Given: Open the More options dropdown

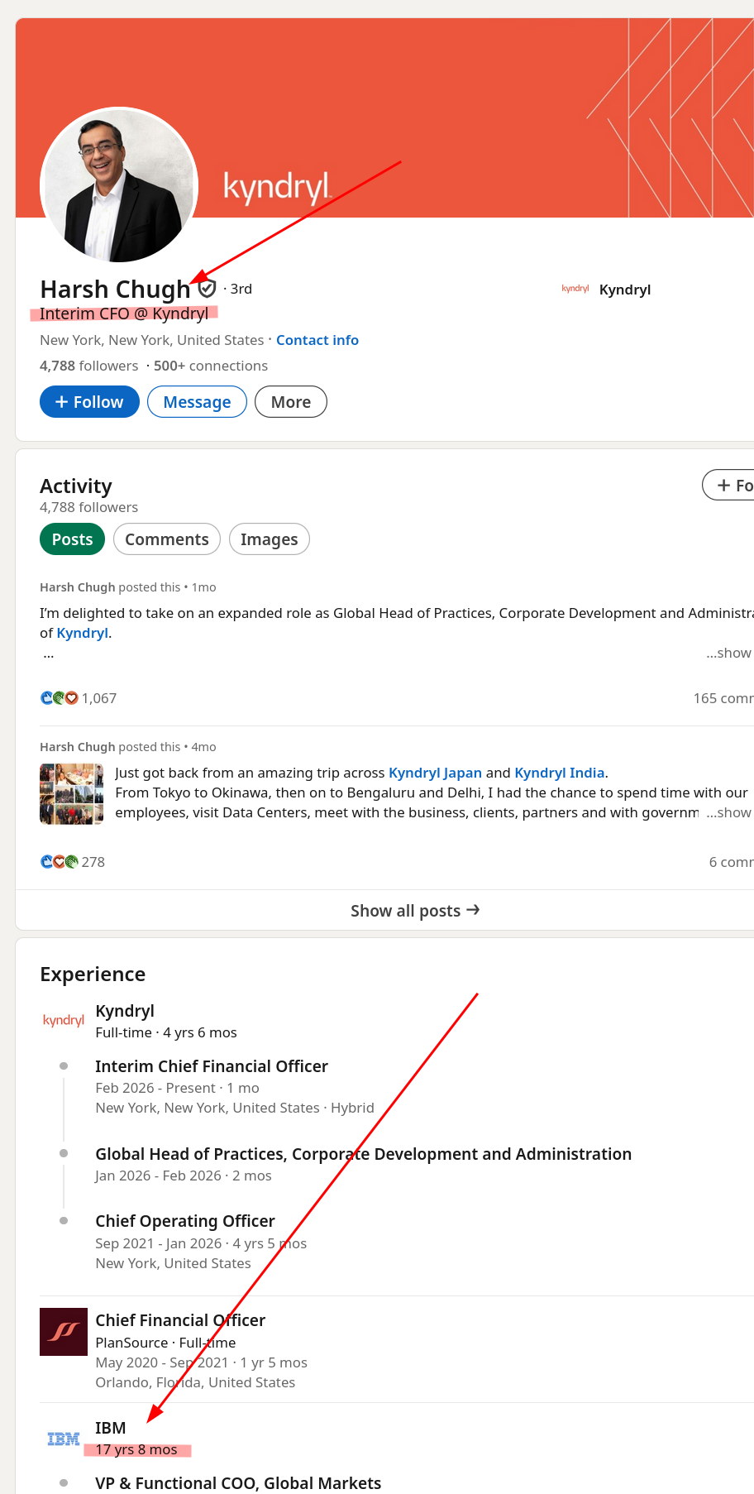Looking at the screenshot, I should (x=291, y=402).
